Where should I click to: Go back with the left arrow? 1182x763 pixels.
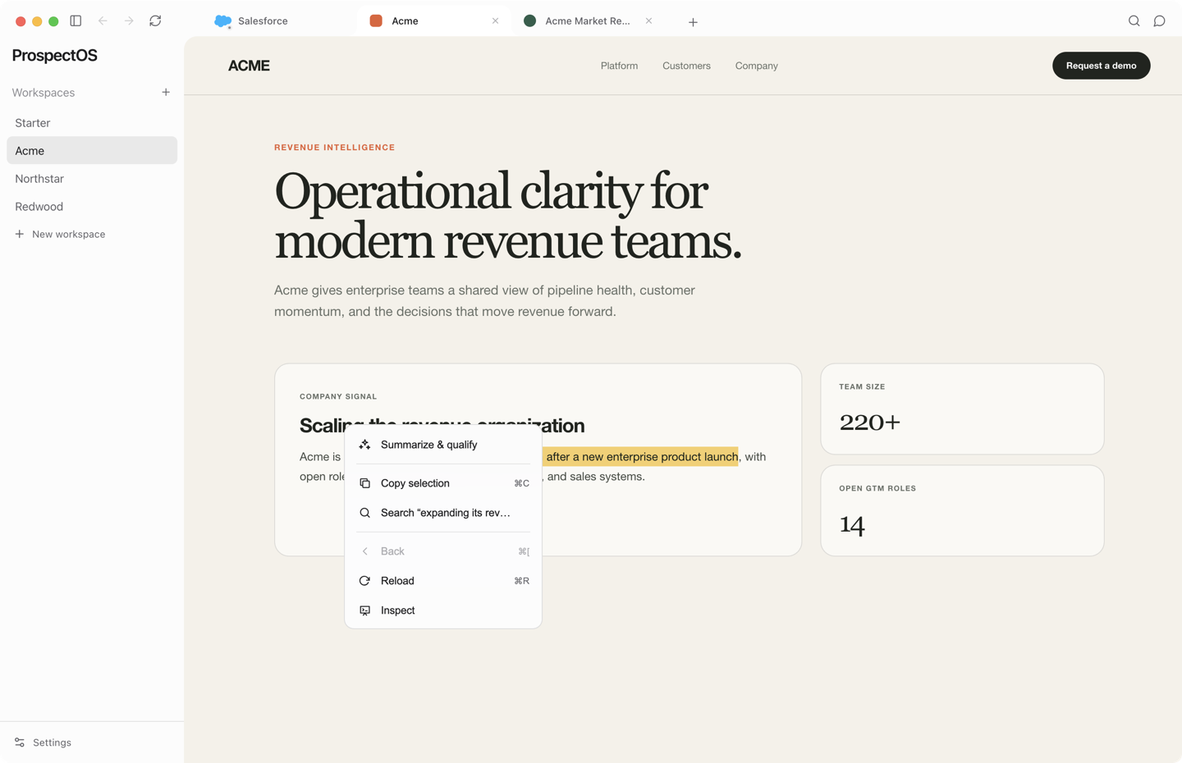[103, 21]
